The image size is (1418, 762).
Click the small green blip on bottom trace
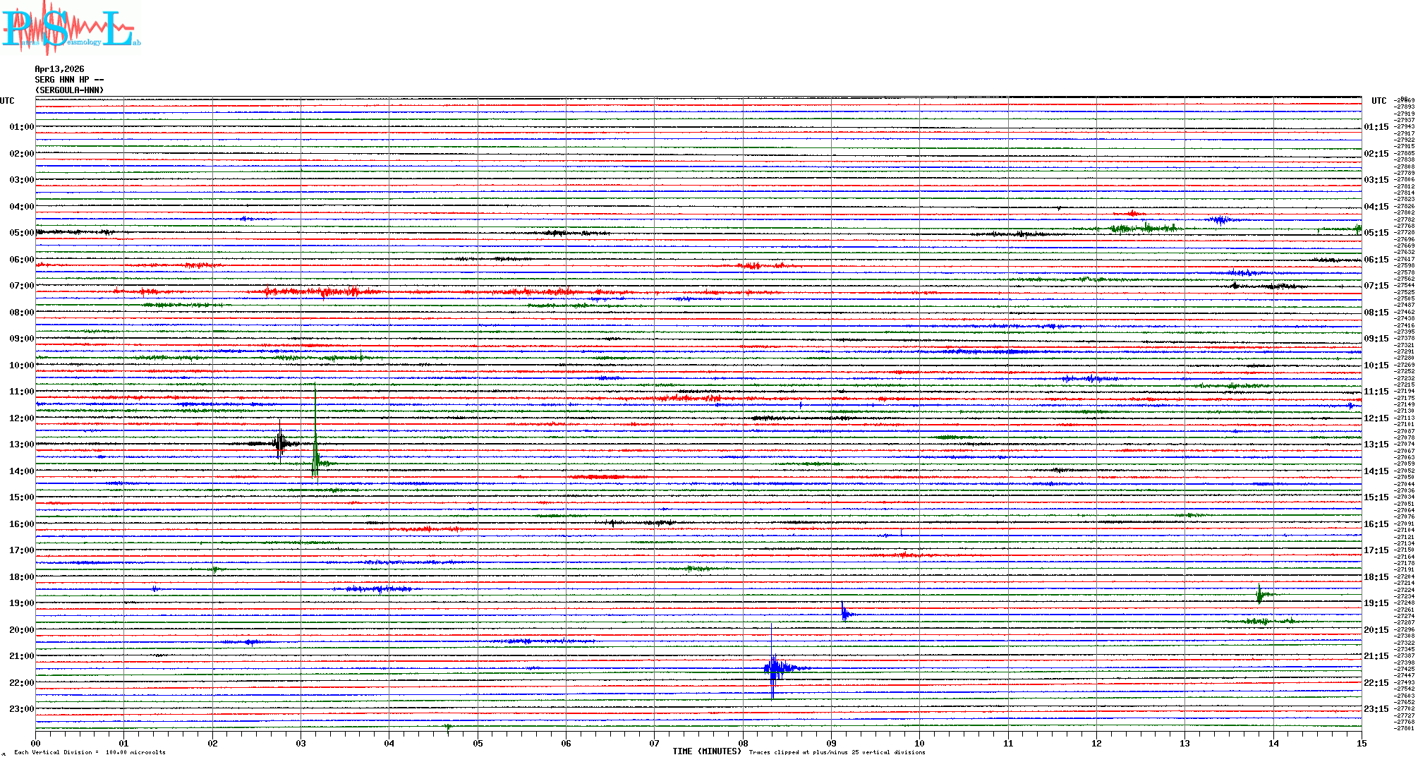point(447,726)
